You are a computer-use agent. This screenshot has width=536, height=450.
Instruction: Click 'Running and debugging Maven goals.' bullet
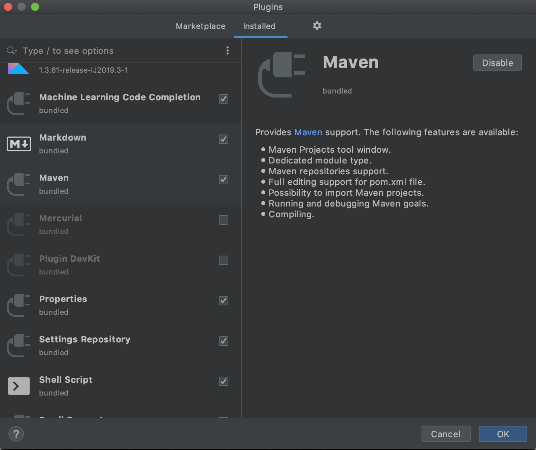[x=348, y=203]
